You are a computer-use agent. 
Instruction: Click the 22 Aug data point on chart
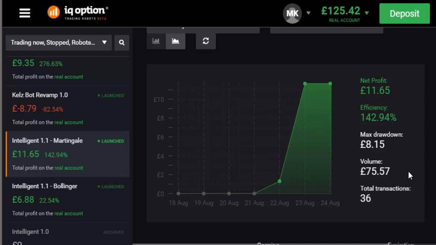coord(280,181)
